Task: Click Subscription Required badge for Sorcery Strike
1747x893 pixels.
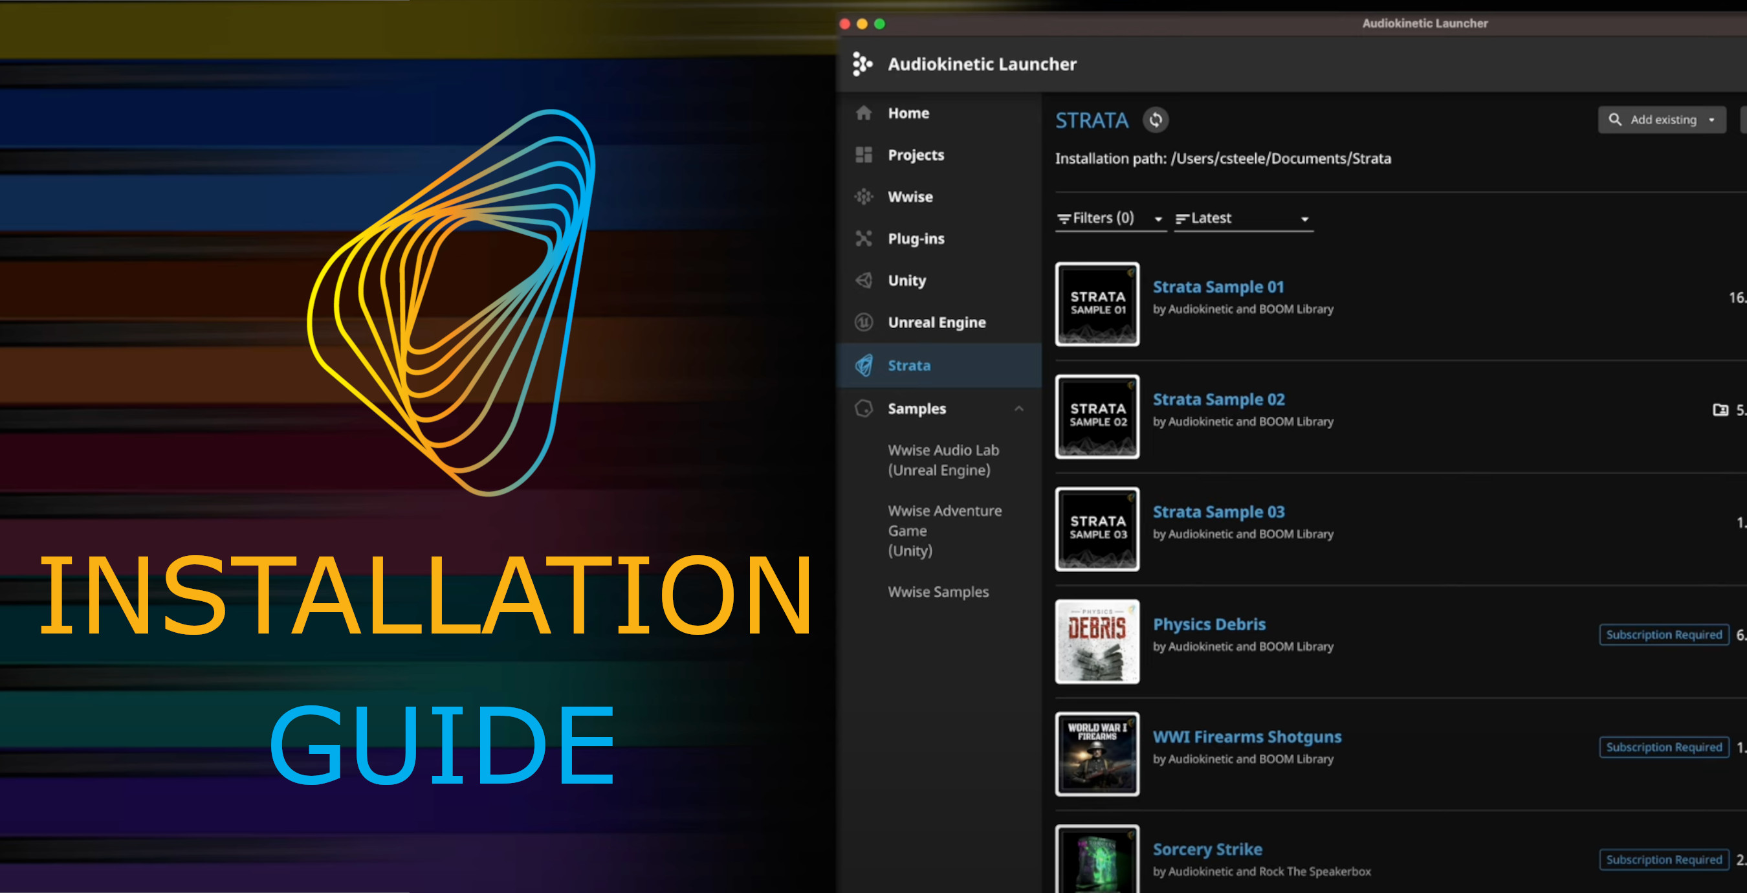Action: pyautogui.click(x=1664, y=860)
